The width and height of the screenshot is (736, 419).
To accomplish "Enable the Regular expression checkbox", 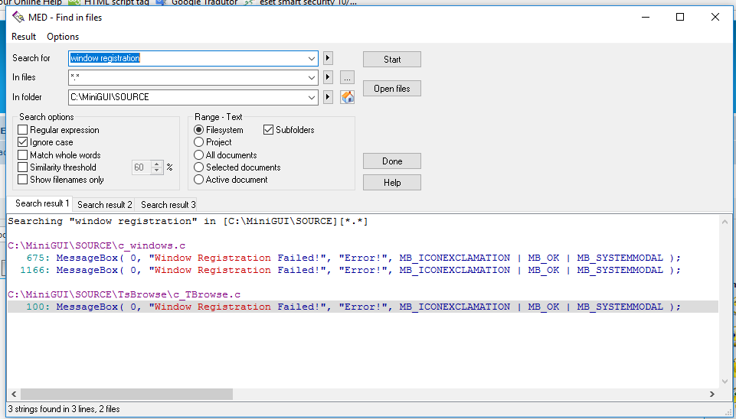I will (x=23, y=130).
